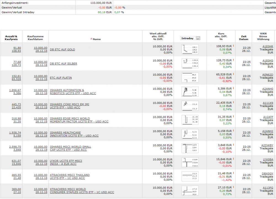276x199 pixels.
Task: Open the 77,68 quantity link for Silber
Action: [17, 62]
